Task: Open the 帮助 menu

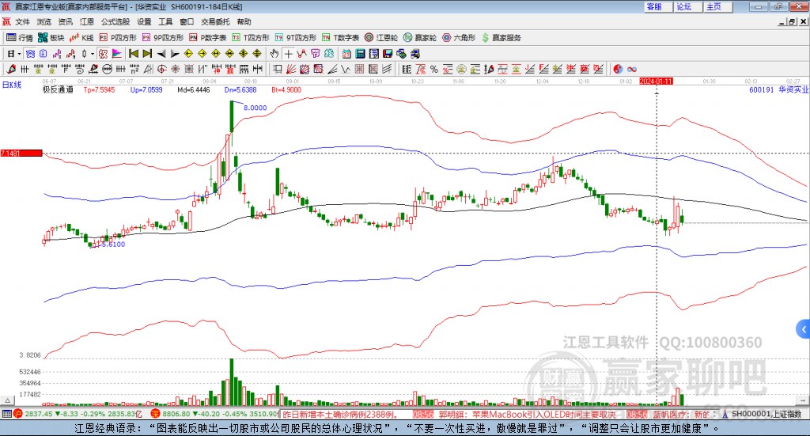Action: coord(244,21)
